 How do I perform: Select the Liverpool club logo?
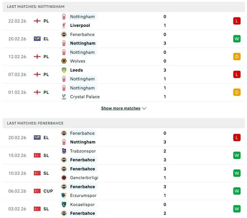tap(64, 25)
